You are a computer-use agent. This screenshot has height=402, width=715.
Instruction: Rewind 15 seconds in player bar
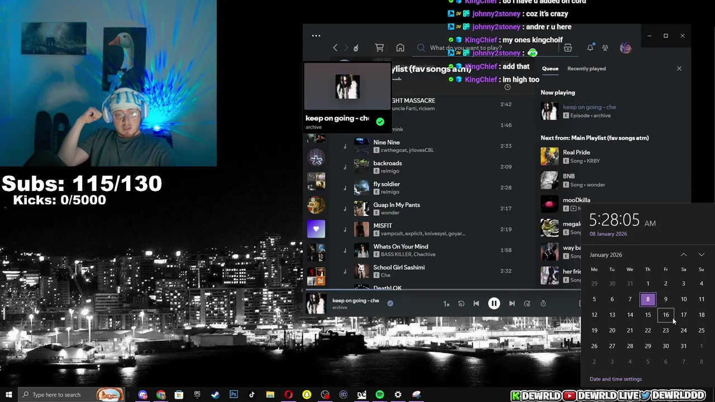(461, 303)
